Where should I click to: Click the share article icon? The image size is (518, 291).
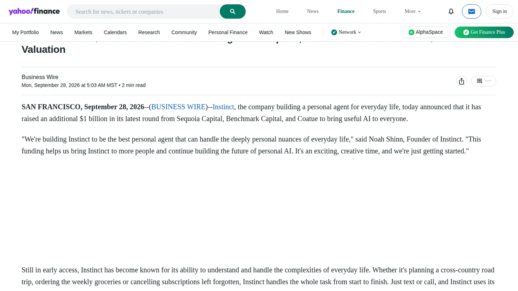[461, 81]
